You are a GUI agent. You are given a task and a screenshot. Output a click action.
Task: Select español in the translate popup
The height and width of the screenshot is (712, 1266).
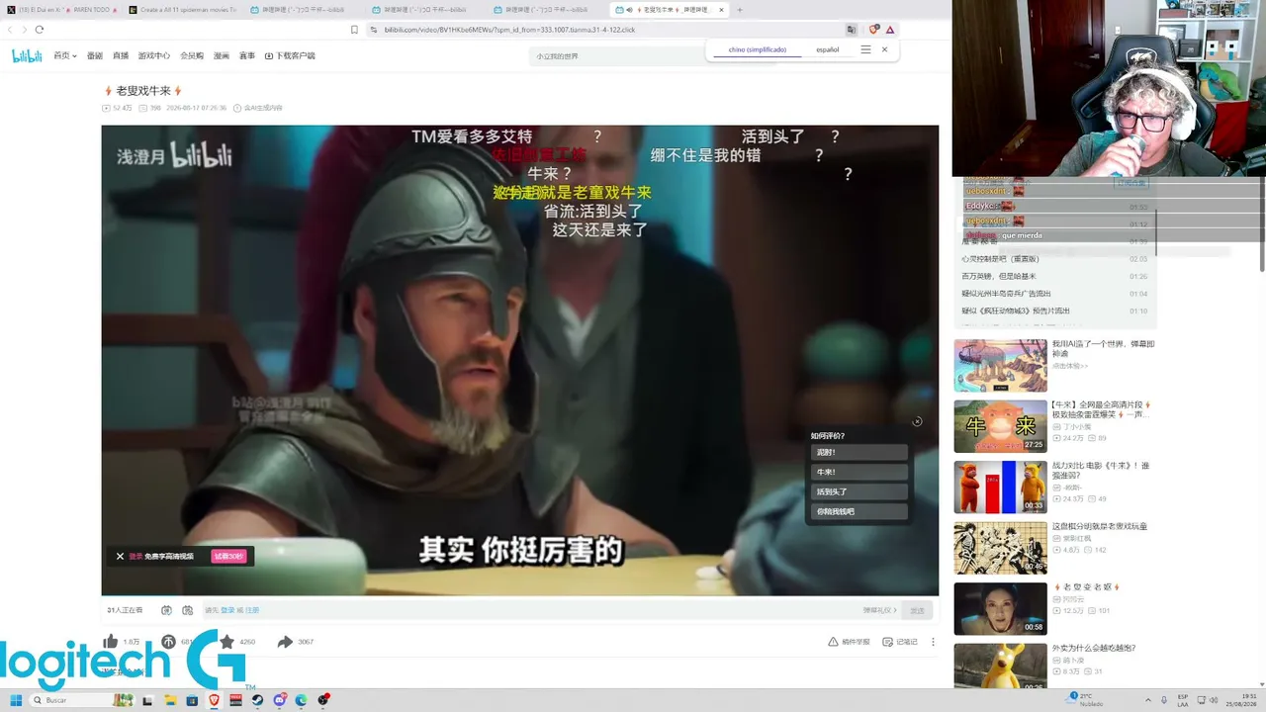[x=828, y=49]
